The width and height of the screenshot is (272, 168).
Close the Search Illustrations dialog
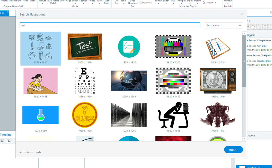coord(242,14)
